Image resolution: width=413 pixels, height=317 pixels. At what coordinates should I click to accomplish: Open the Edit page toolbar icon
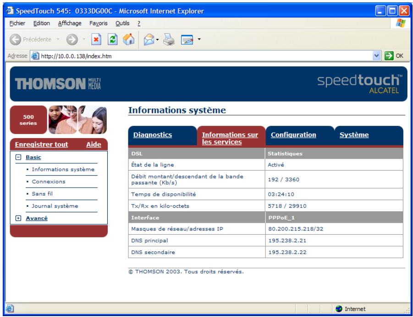click(x=187, y=40)
